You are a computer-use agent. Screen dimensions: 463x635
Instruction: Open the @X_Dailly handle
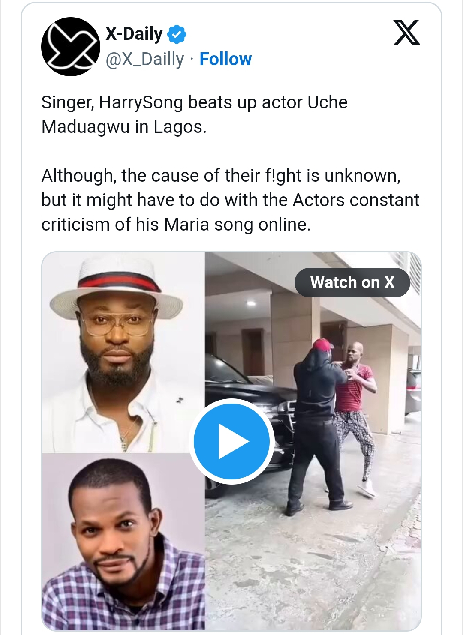[x=145, y=59]
